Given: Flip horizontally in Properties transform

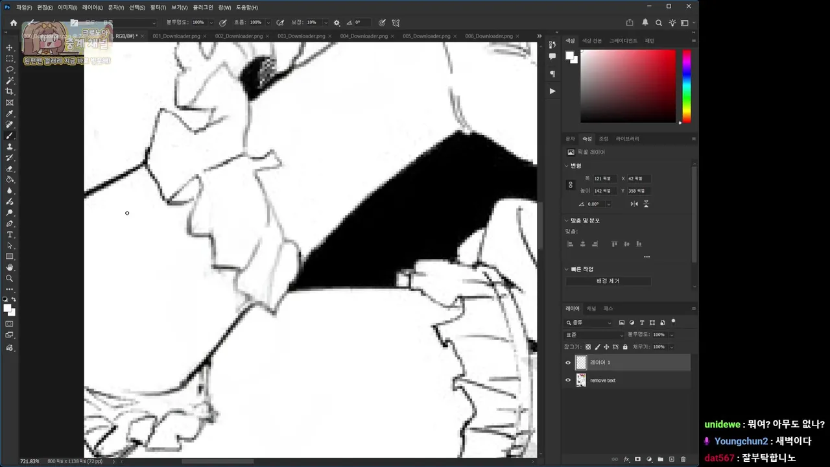Looking at the screenshot, I should pyautogui.click(x=634, y=204).
